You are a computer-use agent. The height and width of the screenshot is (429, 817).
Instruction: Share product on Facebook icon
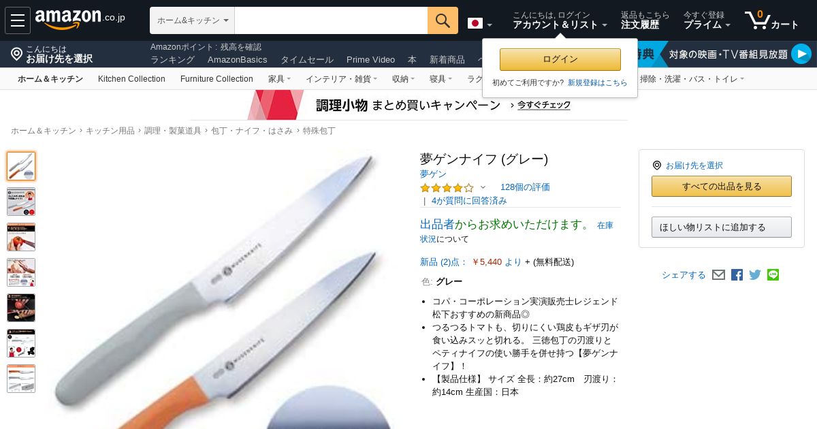[737, 275]
